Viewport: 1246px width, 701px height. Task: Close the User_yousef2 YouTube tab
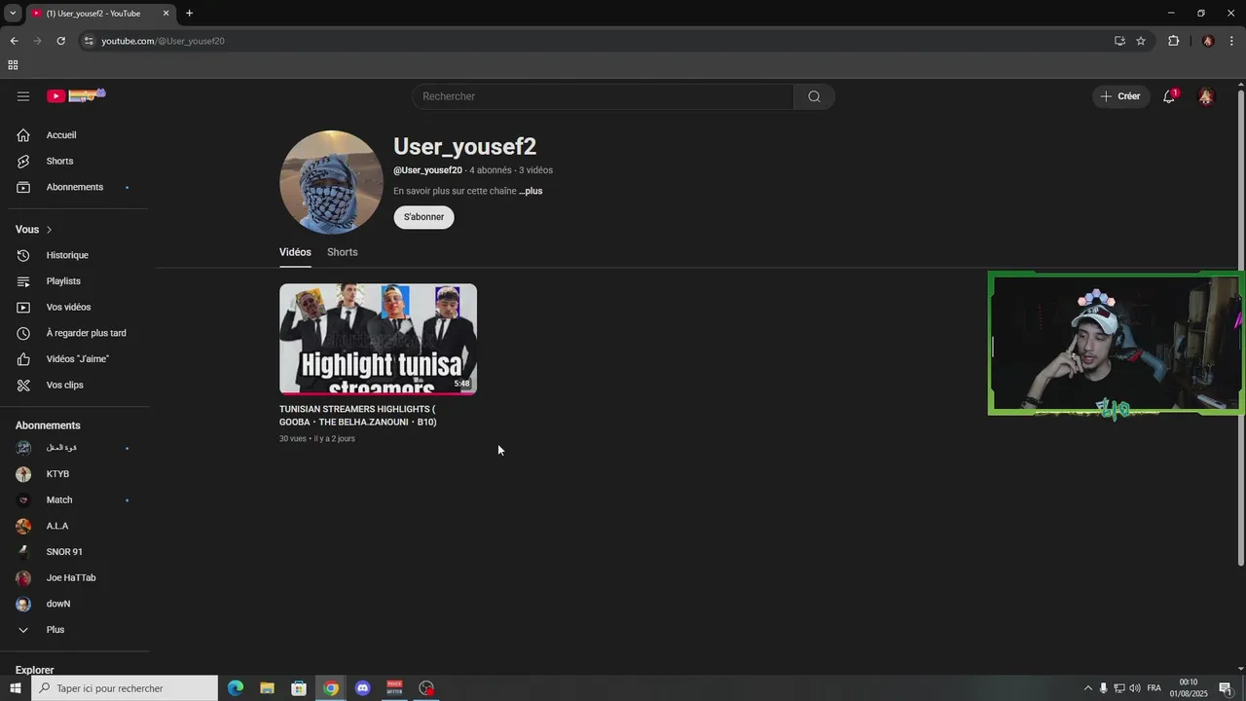click(x=165, y=13)
